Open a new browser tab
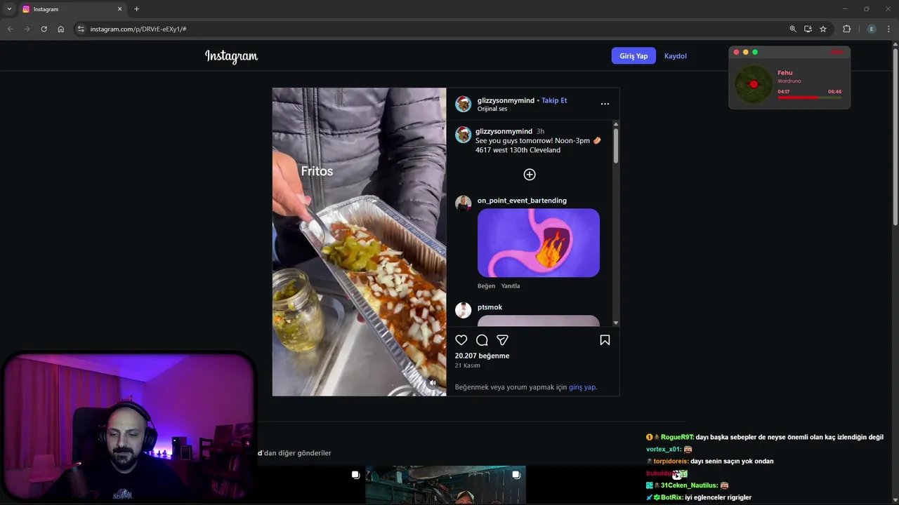899x505 pixels. pos(136,9)
